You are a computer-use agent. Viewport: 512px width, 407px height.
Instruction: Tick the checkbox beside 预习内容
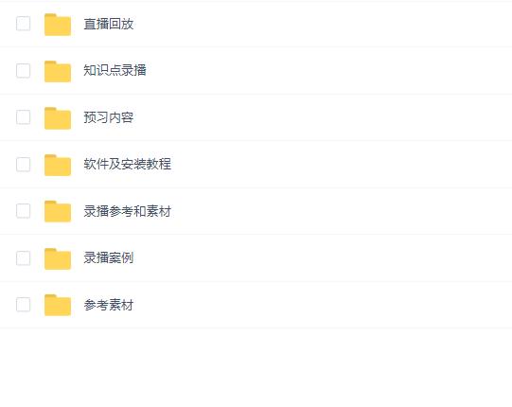pos(23,117)
